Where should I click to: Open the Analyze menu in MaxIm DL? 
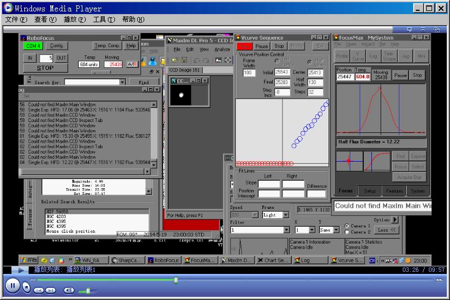tap(222, 49)
